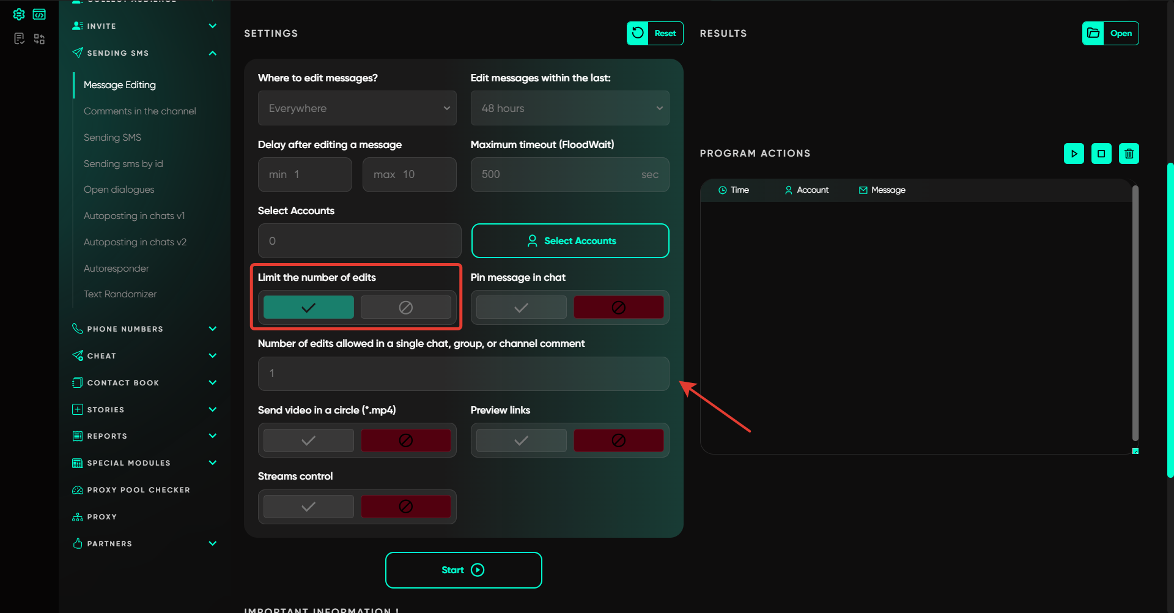
Task: Click the trash icon in Program Actions
Action: point(1129,154)
